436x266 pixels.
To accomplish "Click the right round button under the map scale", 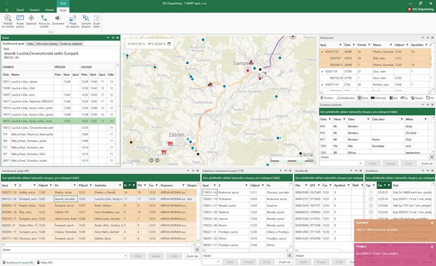I will pyautogui.click(x=157, y=160).
